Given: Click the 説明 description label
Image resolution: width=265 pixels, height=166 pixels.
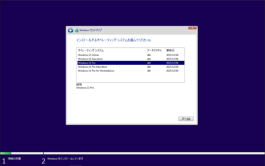Looking at the screenshot, I should click(x=79, y=84).
